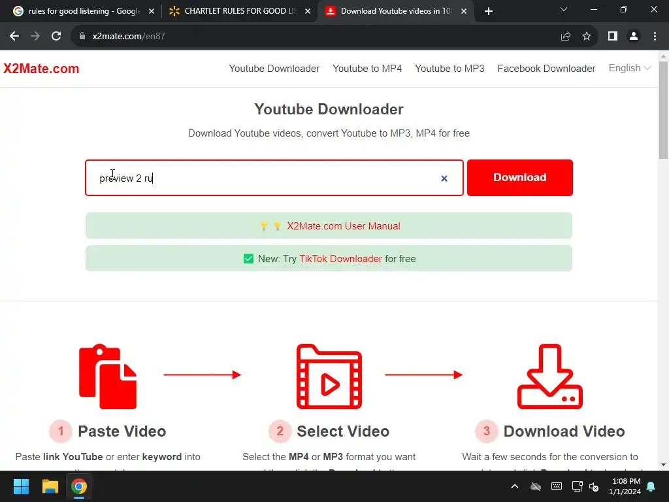Close the Download Youtube videos tab
This screenshot has width=669, height=502.
[464, 12]
